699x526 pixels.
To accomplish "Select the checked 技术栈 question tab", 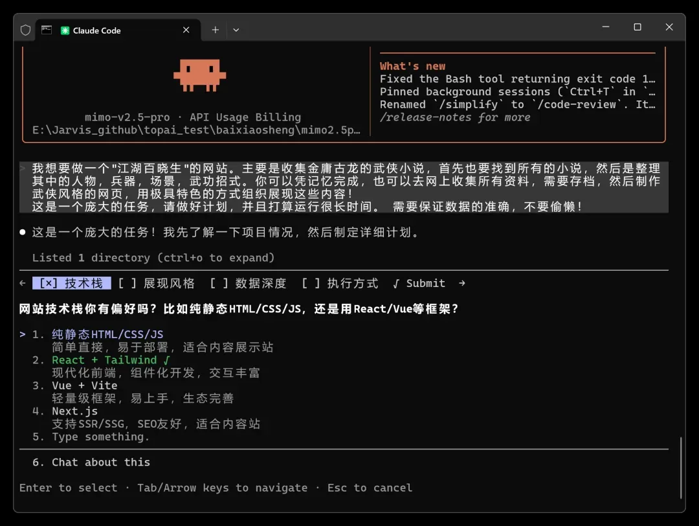I will tap(71, 283).
